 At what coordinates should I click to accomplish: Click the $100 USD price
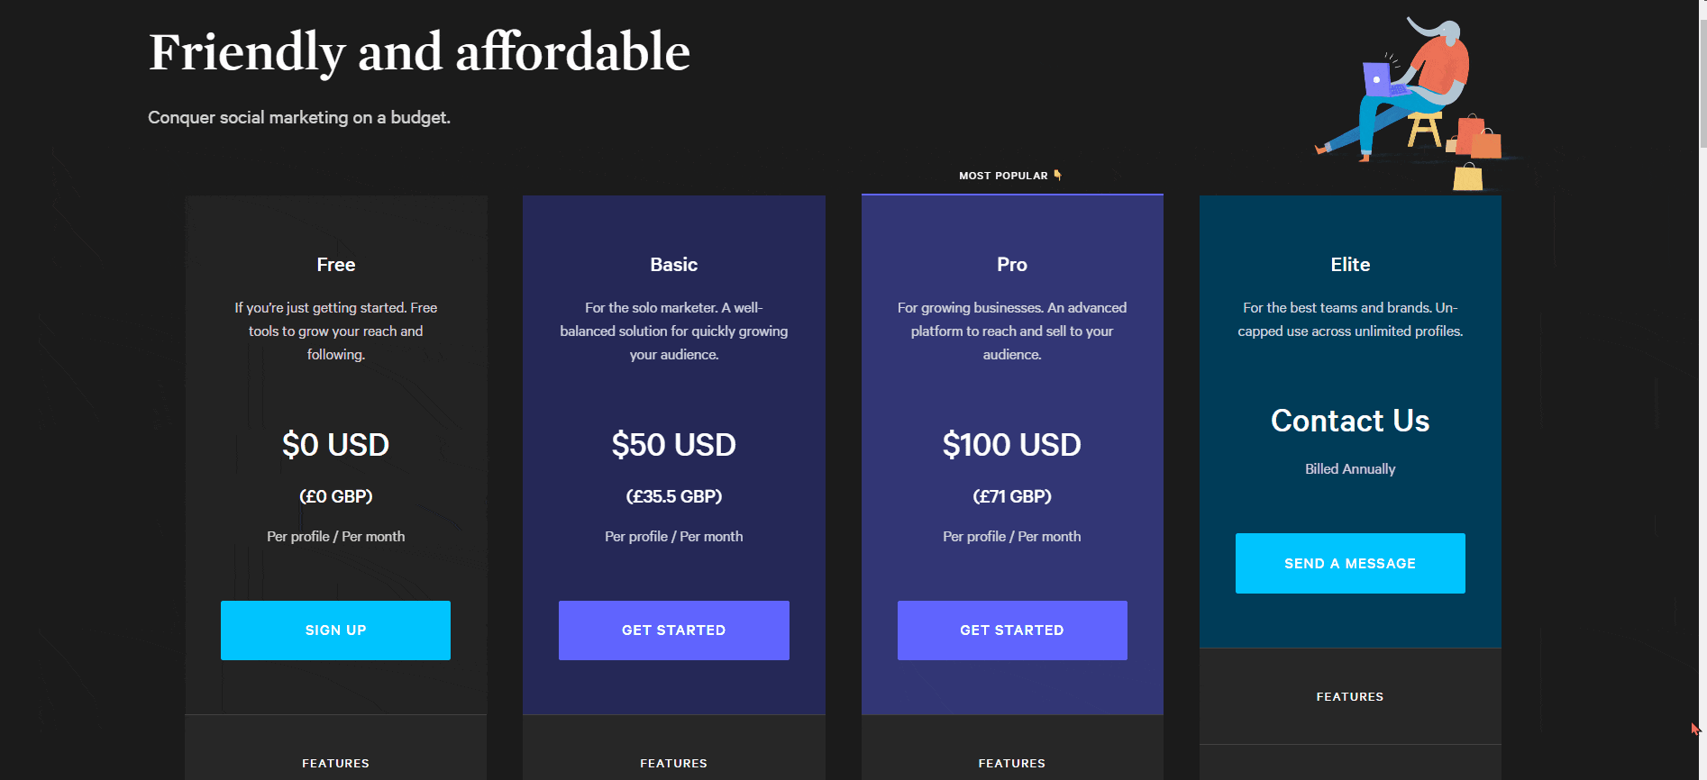[x=1012, y=445]
